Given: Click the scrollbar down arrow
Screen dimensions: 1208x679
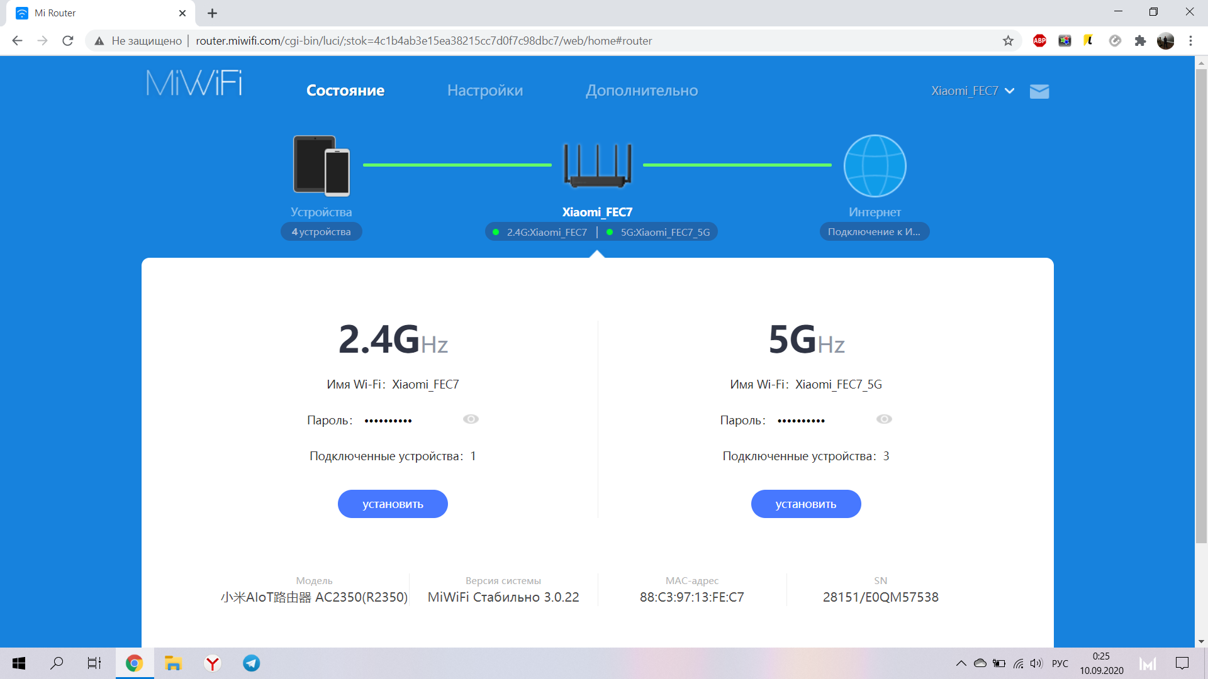Looking at the screenshot, I should click(x=1201, y=641).
